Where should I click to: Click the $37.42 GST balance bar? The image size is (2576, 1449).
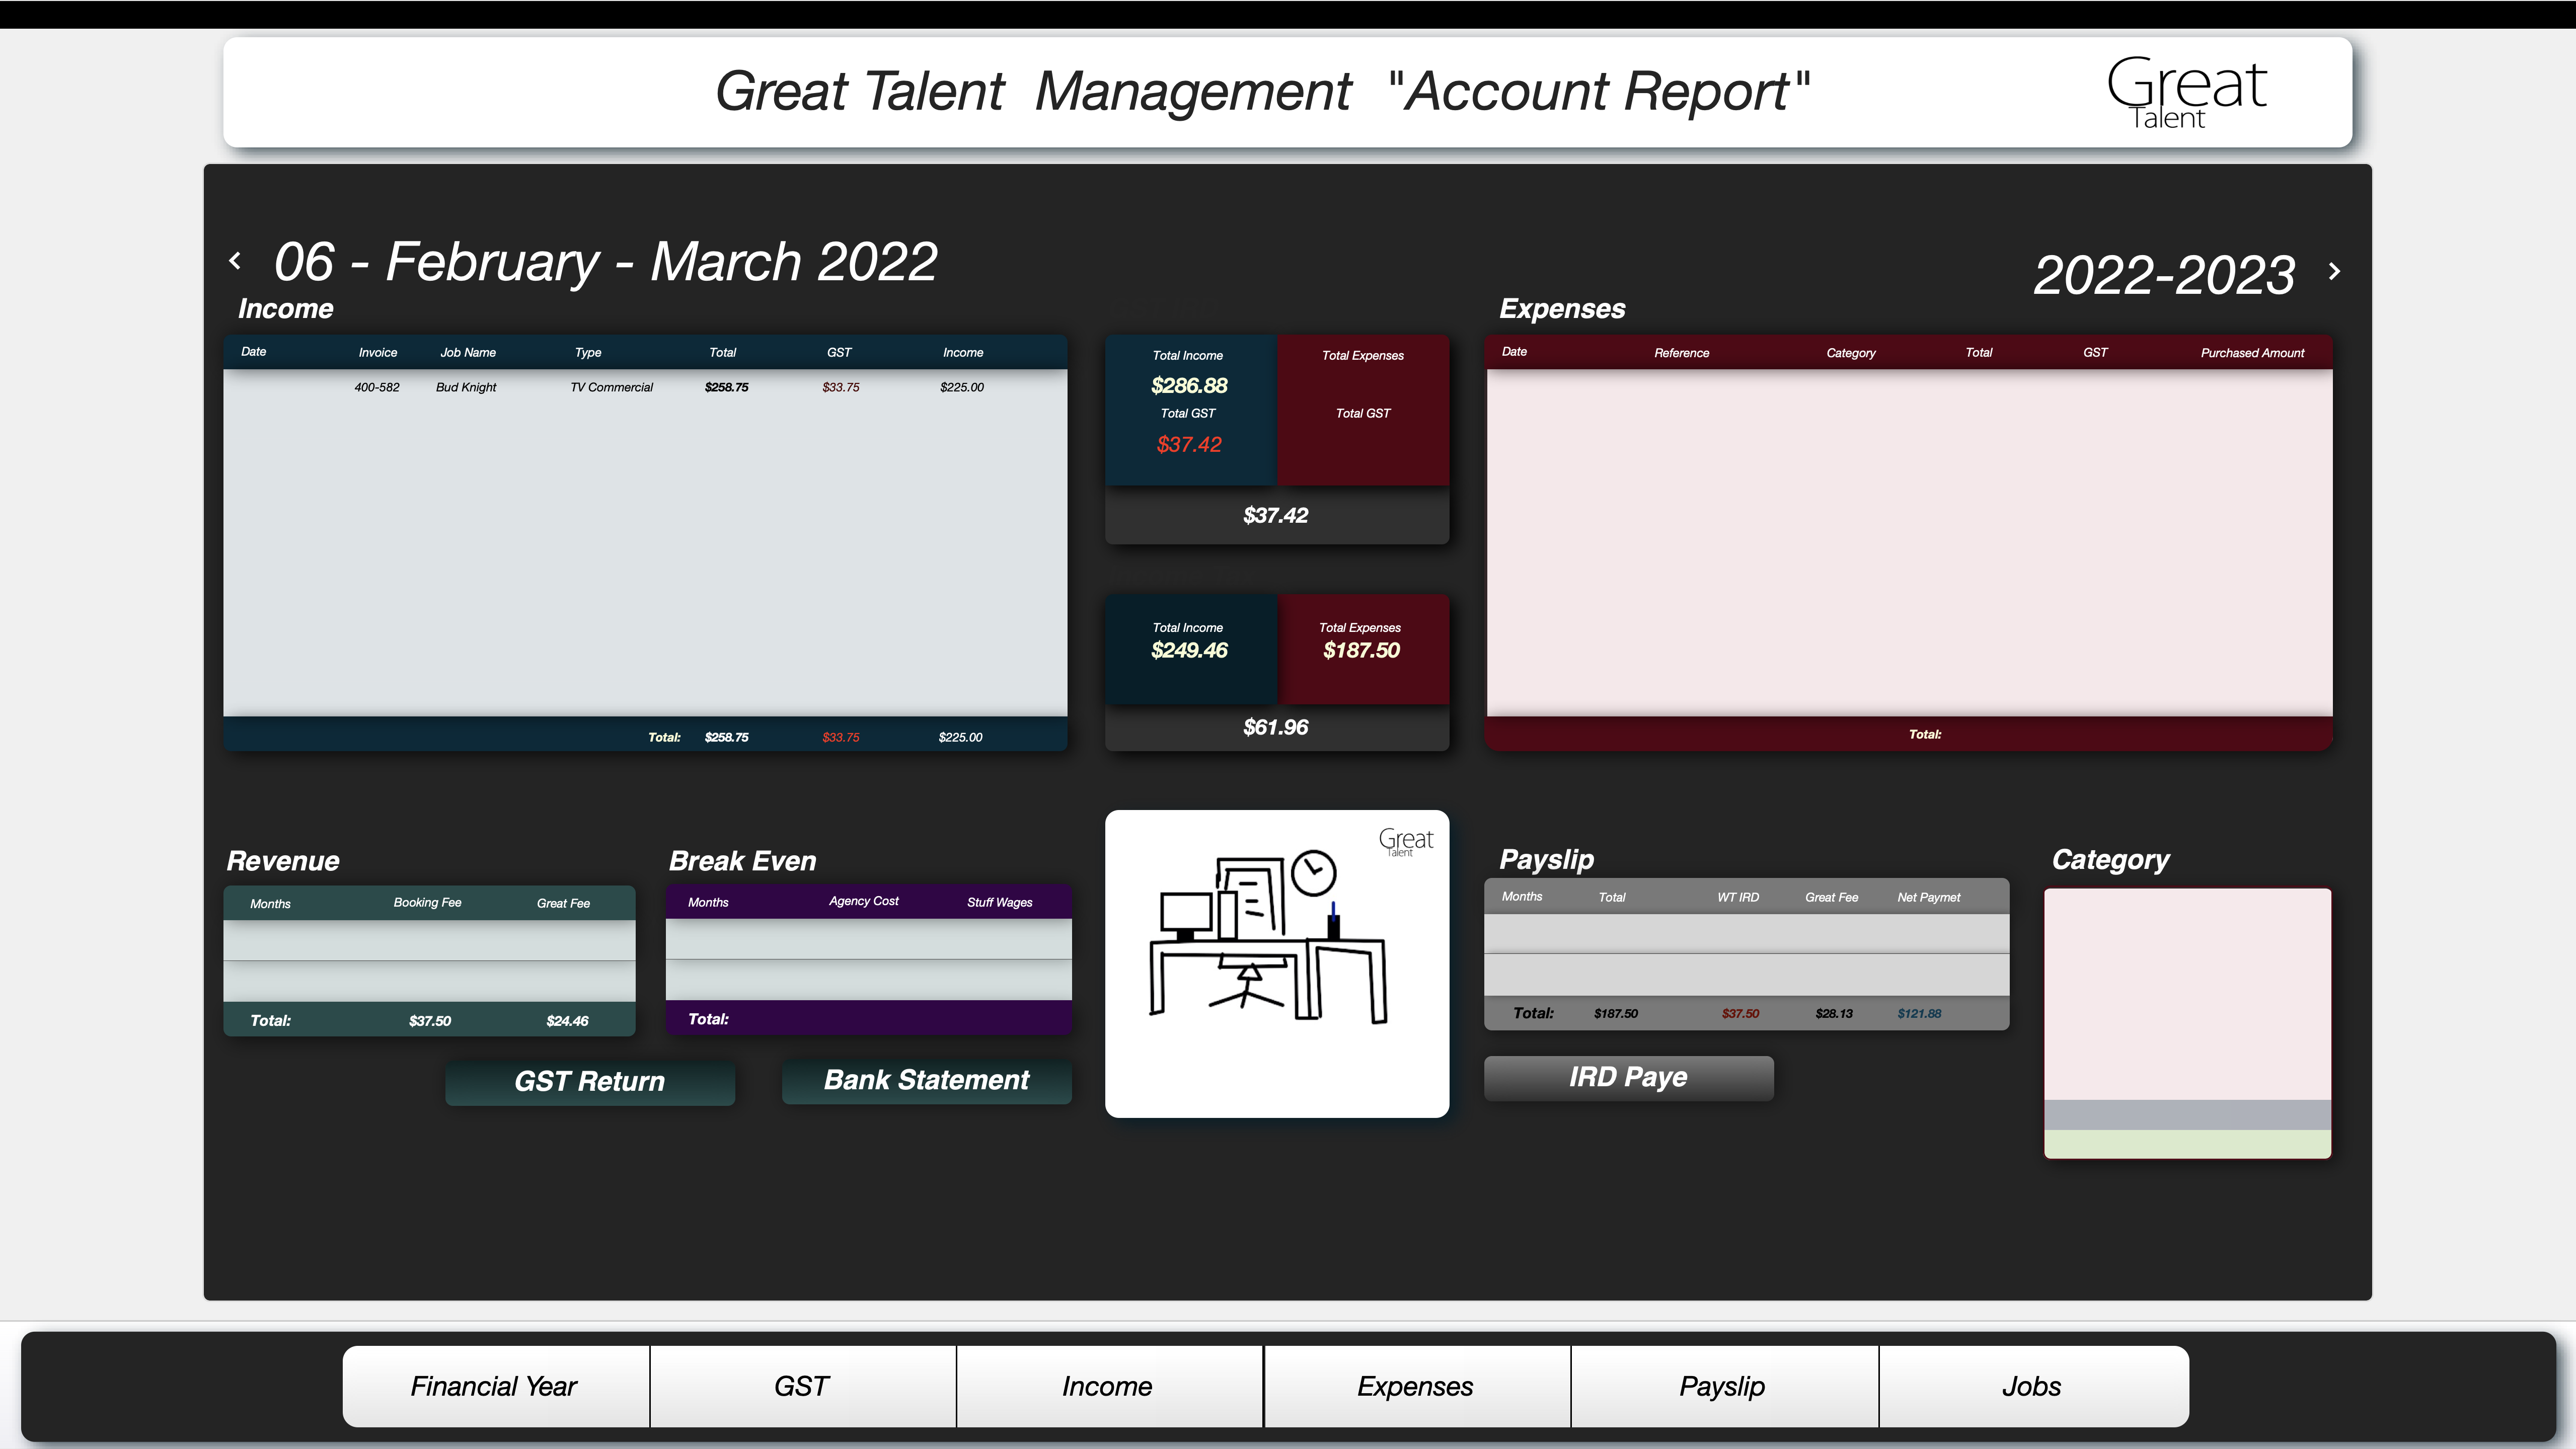tap(1277, 516)
